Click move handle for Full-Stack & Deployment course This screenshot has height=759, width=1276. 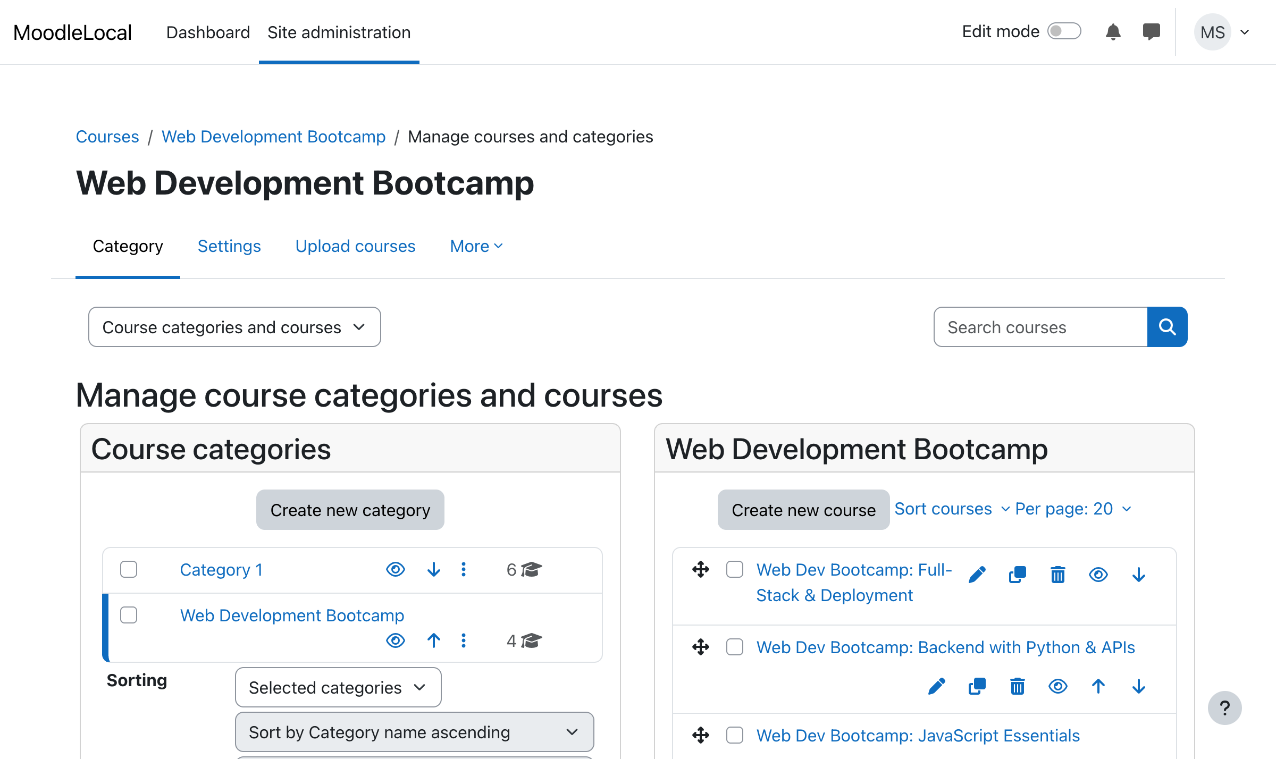pos(701,569)
